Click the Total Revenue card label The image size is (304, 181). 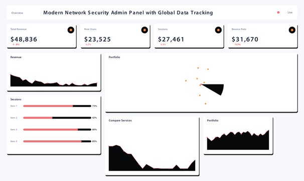pos(19,29)
